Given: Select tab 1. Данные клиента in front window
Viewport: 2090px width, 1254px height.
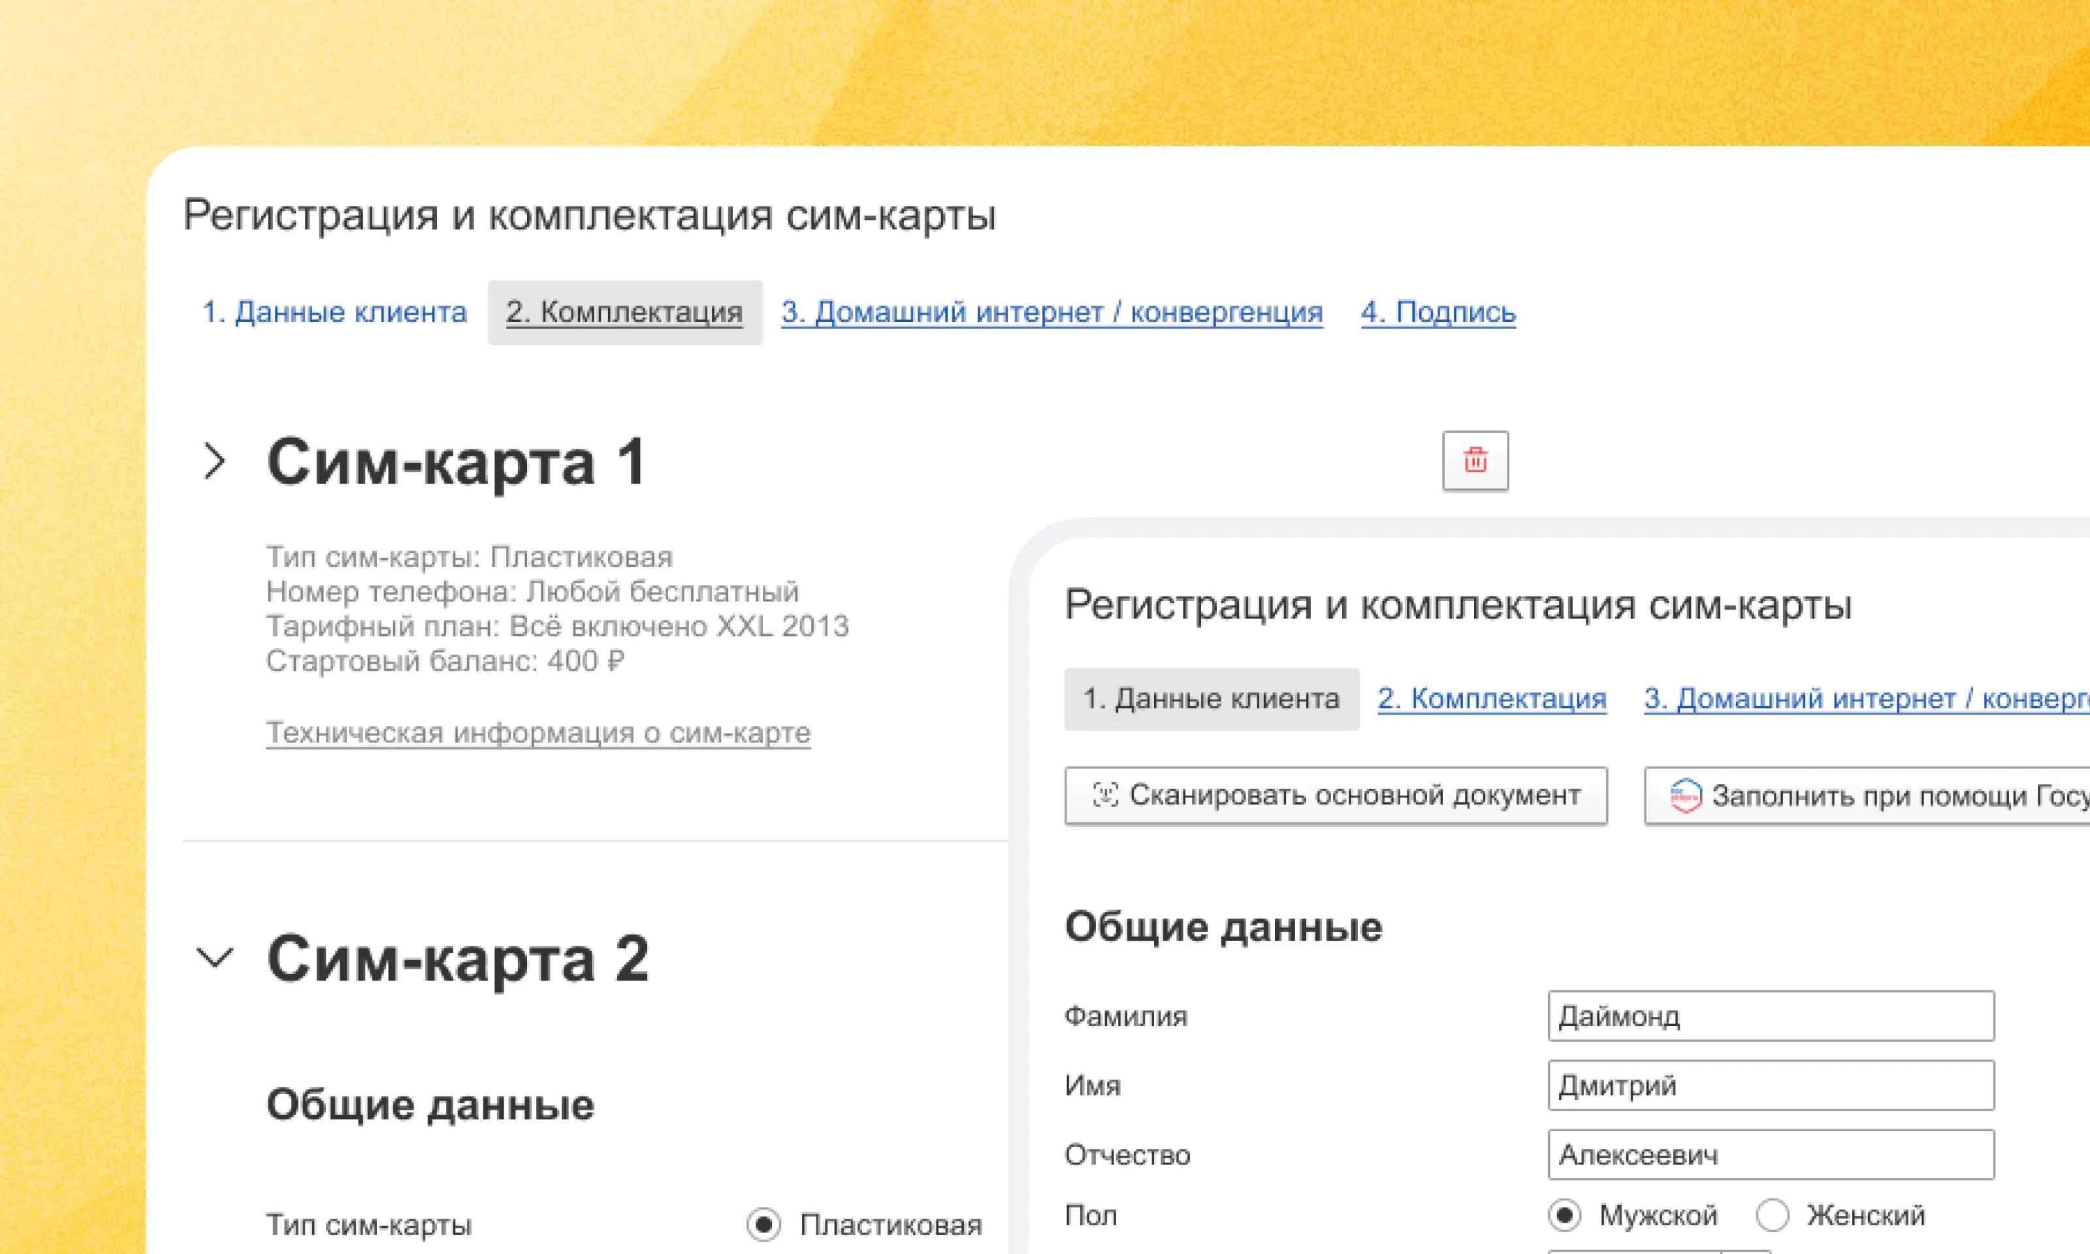Looking at the screenshot, I should click(x=1212, y=699).
